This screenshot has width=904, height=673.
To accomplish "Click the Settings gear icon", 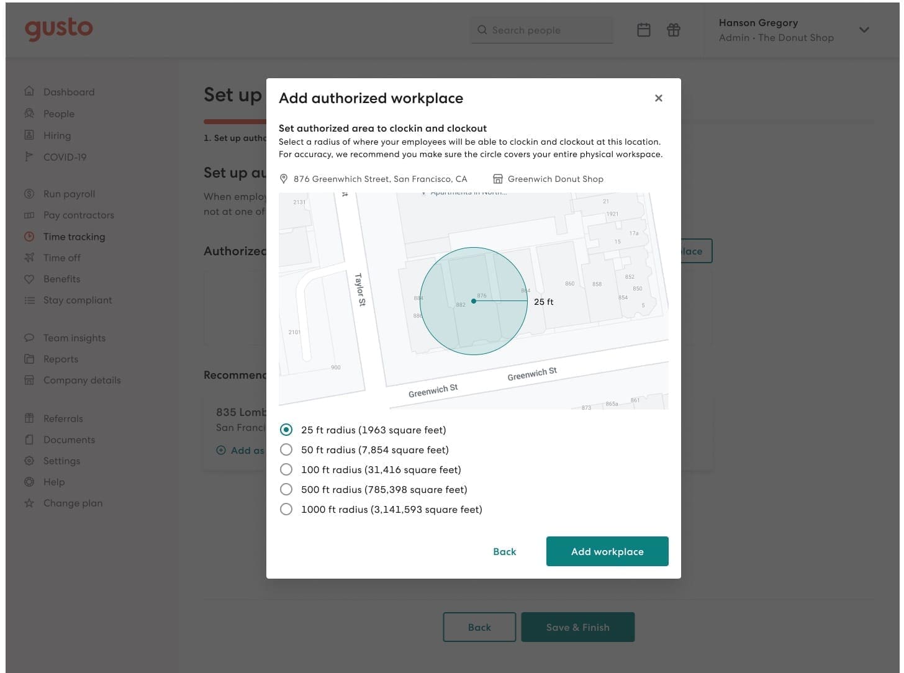I will (29, 461).
